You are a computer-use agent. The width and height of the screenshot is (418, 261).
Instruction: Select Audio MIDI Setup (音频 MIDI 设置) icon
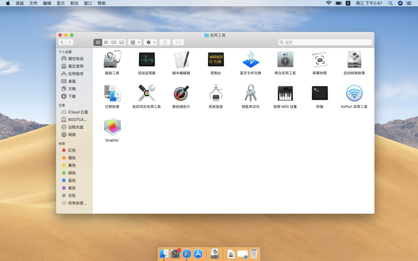(285, 93)
